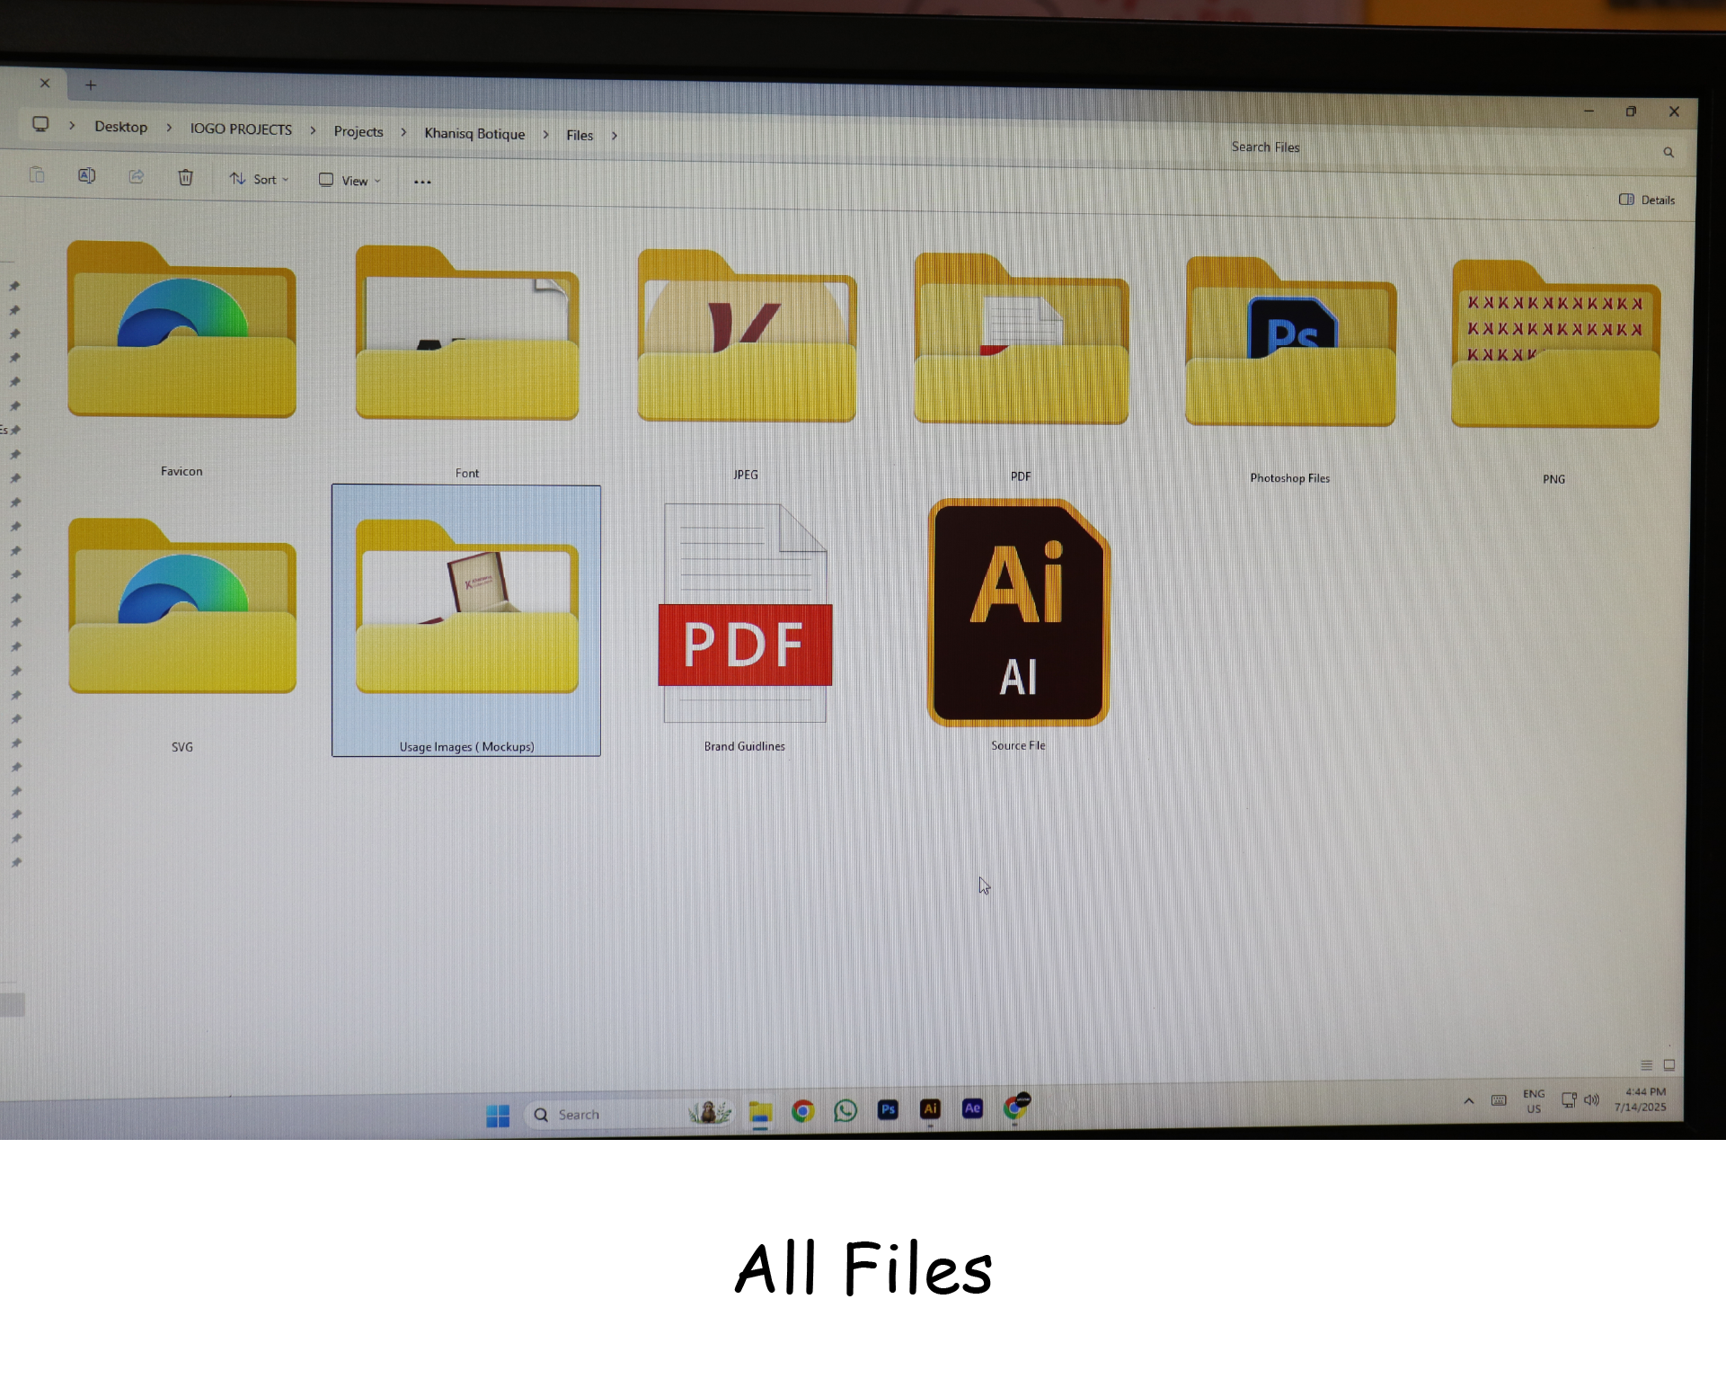The width and height of the screenshot is (1726, 1388).
Task: Toggle the Details pane button
Action: click(1647, 200)
